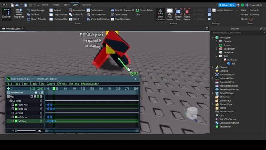Image resolution: width=266 pixels, height=150 pixels.
Task: Open Find All / Replace All
Action: [123, 10]
